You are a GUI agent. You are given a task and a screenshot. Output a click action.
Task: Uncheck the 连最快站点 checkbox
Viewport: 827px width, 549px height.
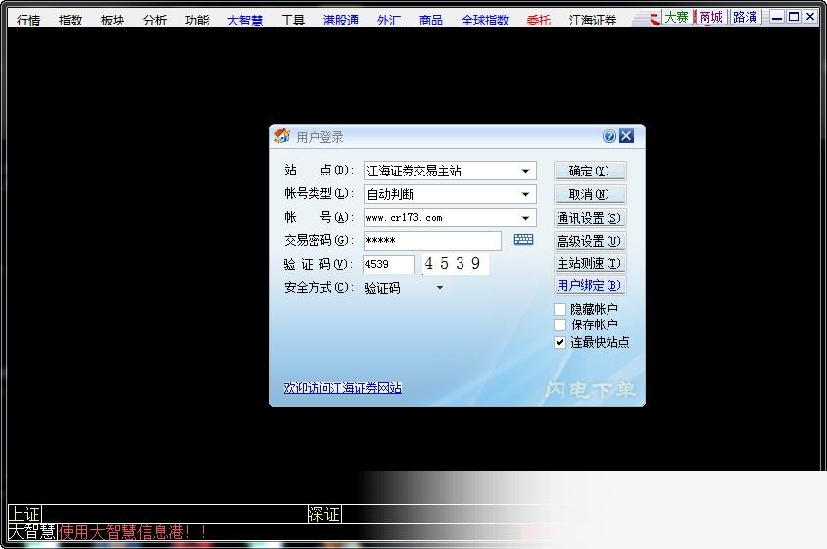point(559,342)
